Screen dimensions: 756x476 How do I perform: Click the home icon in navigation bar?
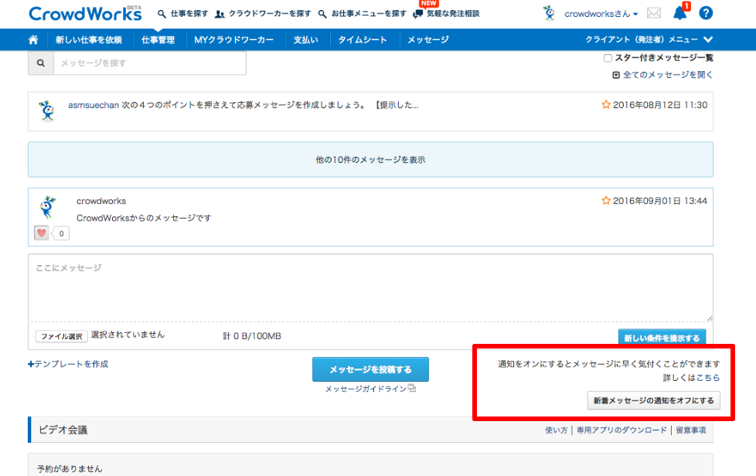click(x=32, y=39)
